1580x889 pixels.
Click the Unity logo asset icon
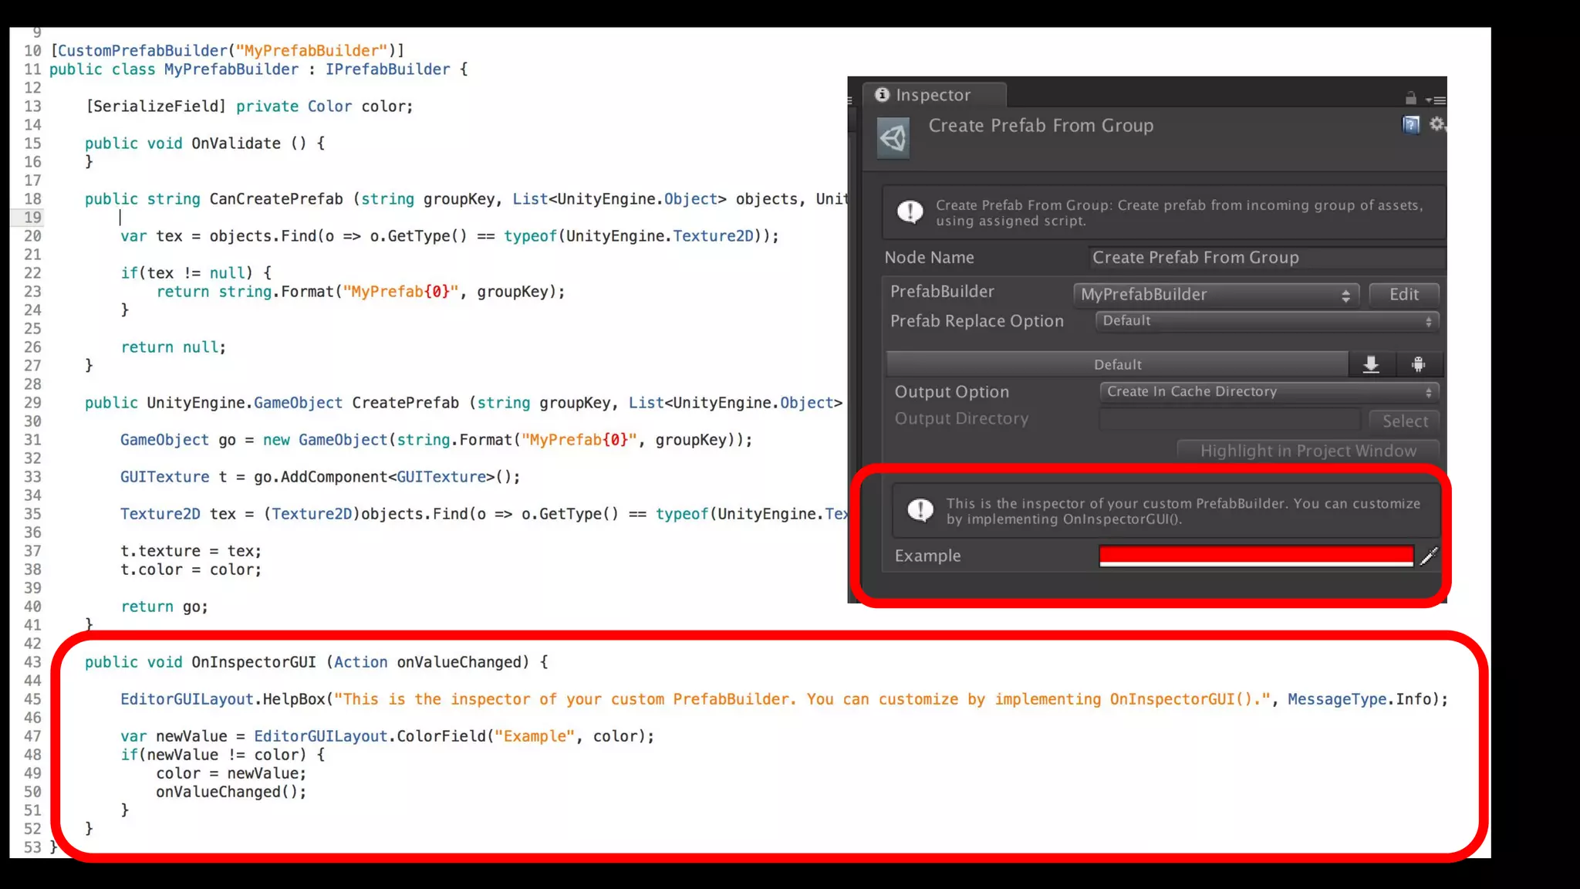(x=893, y=139)
